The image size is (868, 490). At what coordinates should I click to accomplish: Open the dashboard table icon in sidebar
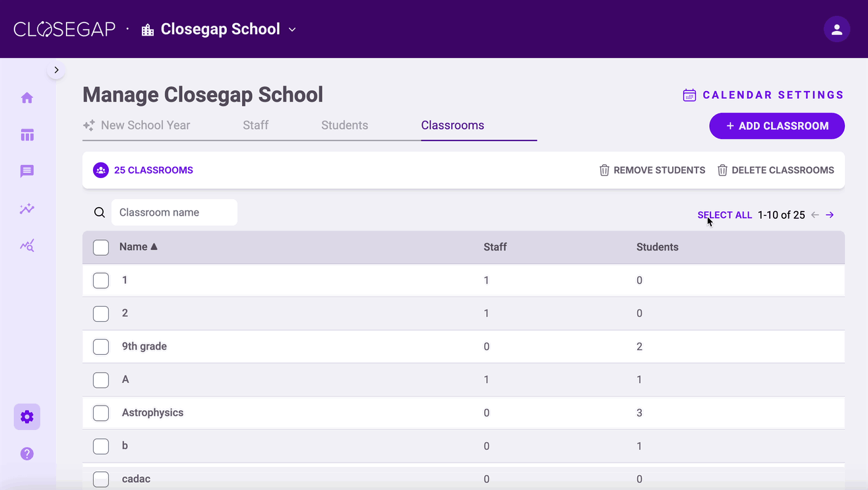tap(27, 135)
